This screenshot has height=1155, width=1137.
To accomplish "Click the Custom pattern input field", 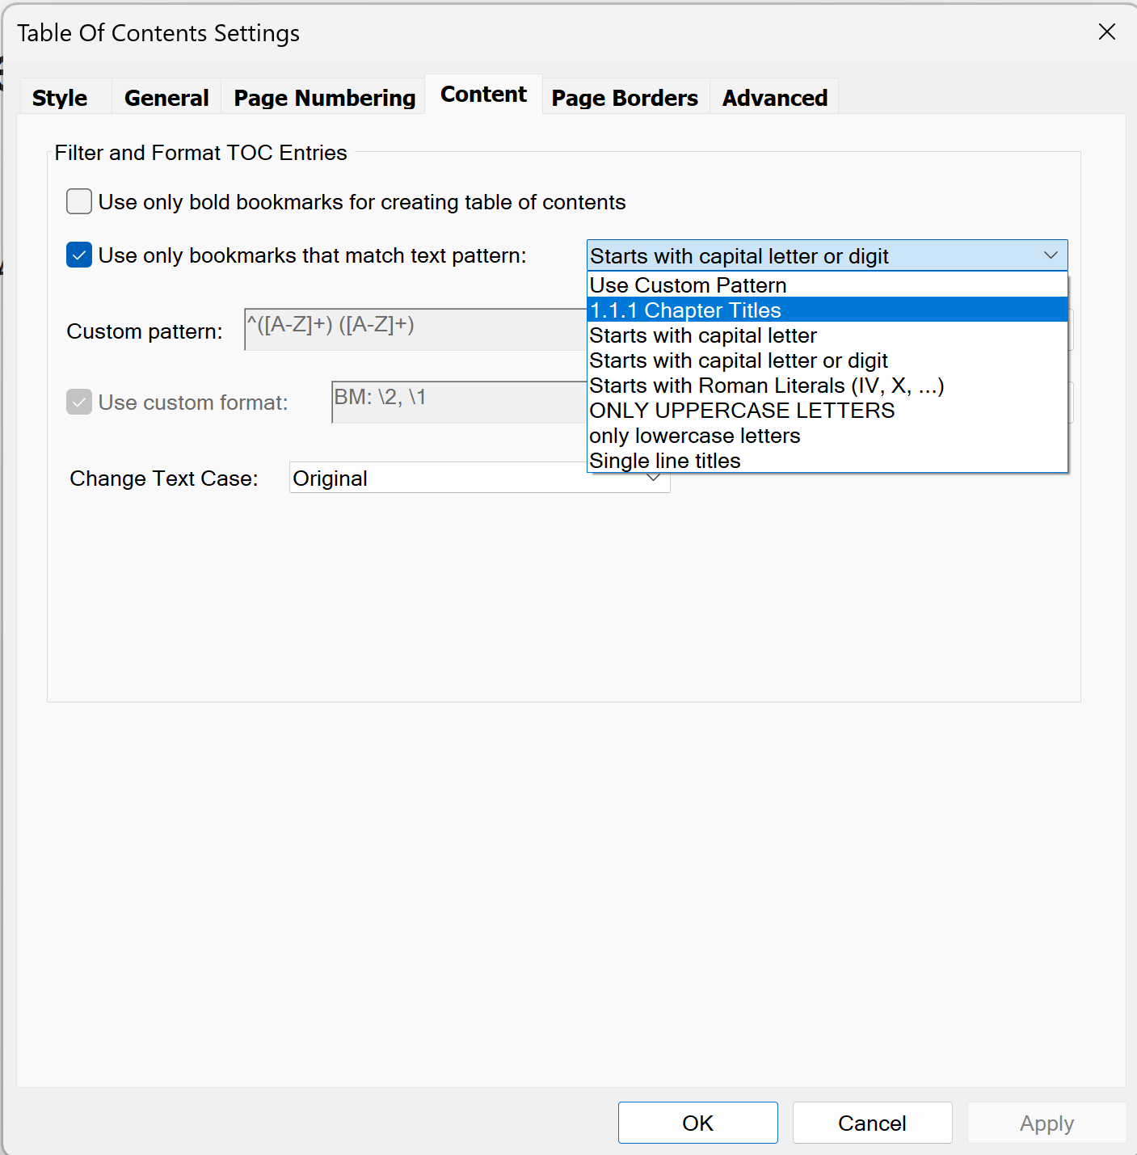I will click(x=415, y=329).
